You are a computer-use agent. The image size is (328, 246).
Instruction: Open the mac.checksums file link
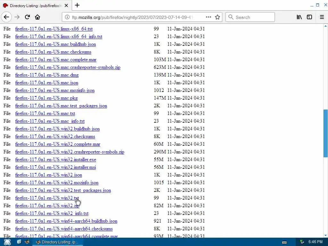tap(53, 52)
